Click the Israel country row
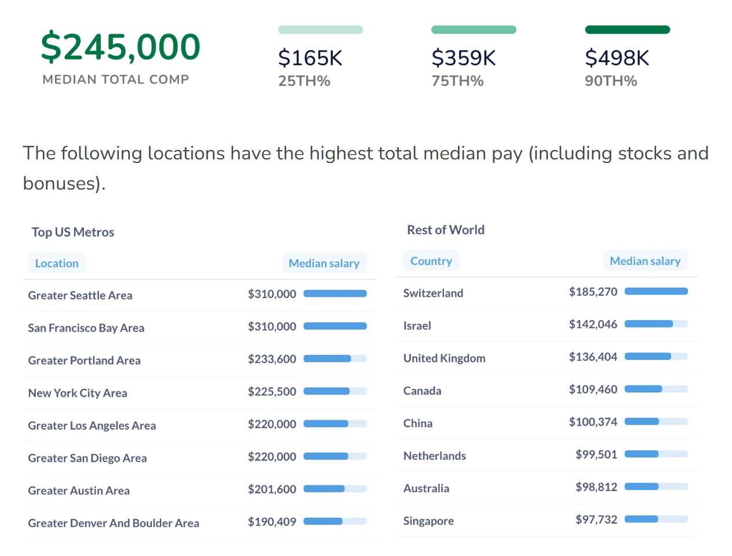732x556 pixels. pyautogui.click(x=417, y=325)
